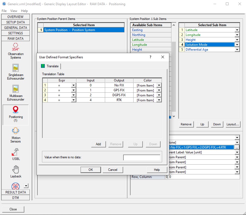Open the Layback hand icon
Screen dimensions: 246x215
coord(16,169)
